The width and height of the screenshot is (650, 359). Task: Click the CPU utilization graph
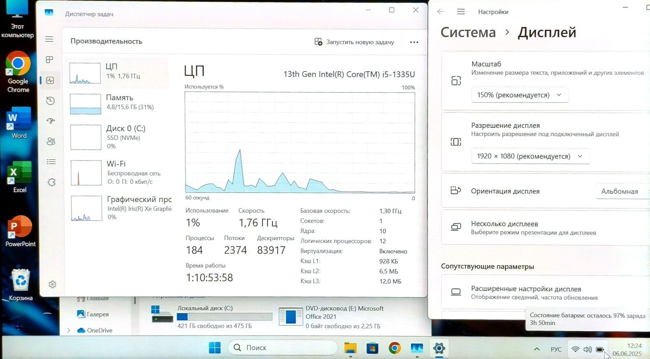click(300, 142)
